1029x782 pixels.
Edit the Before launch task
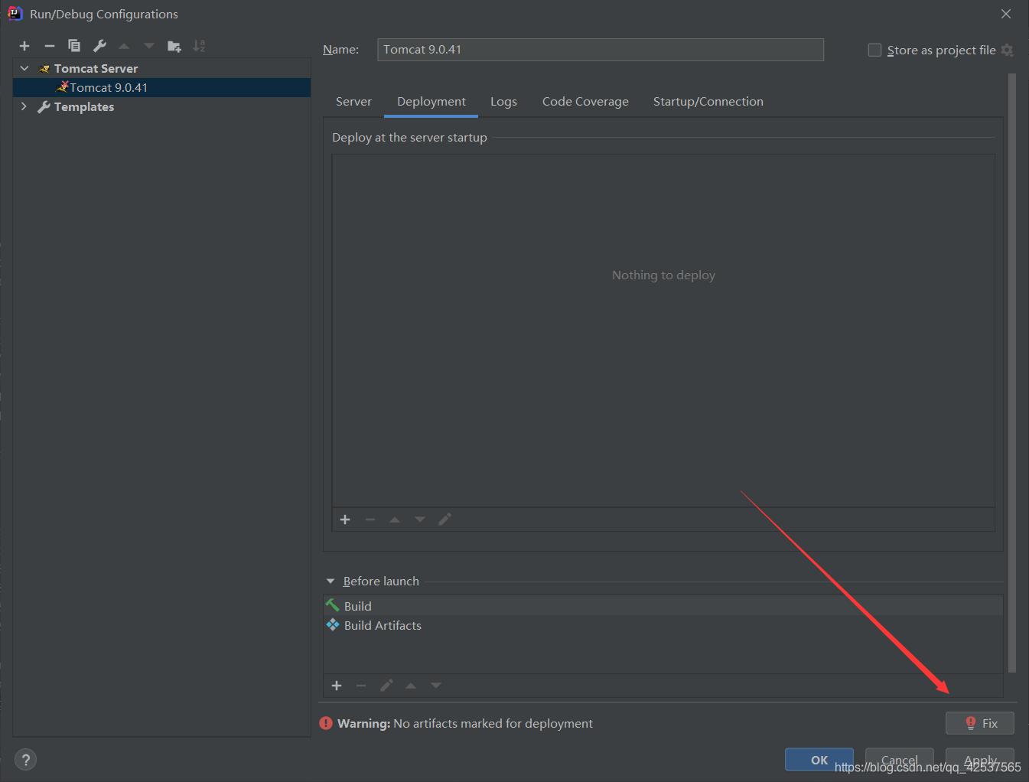386,686
